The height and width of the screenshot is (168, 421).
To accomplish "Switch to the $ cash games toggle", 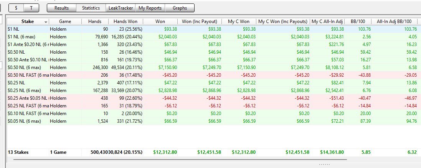I will pyautogui.click(x=17, y=8).
